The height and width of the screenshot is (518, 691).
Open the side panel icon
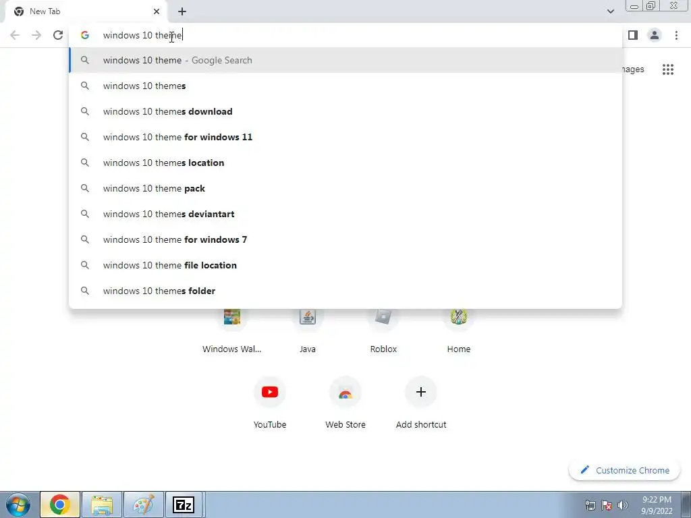pyautogui.click(x=633, y=35)
